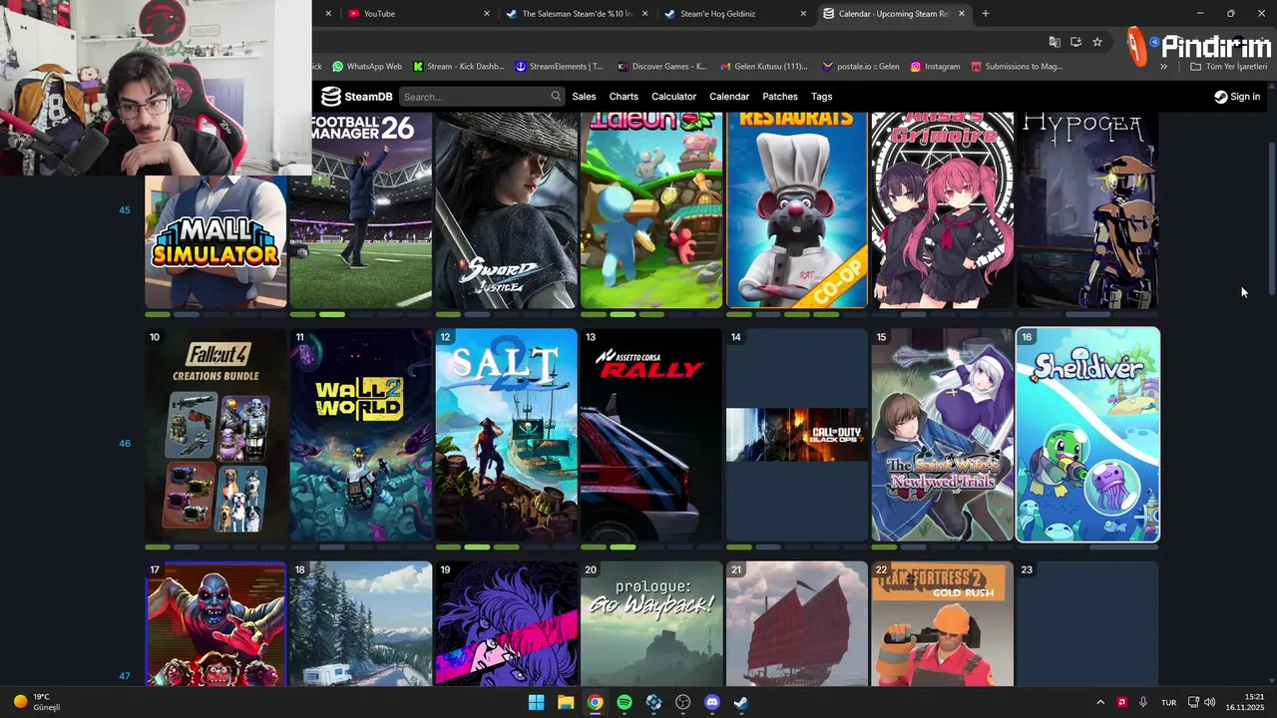Click the TUR keyboard language indicator

pyautogui.click(x=1168, y=702)
